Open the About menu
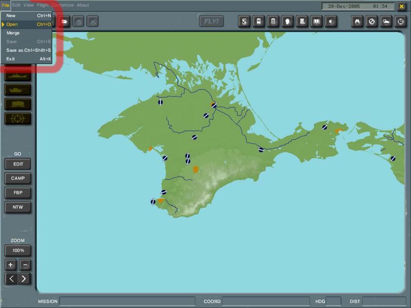Viewport: 411px width, 308px height. 83,5
